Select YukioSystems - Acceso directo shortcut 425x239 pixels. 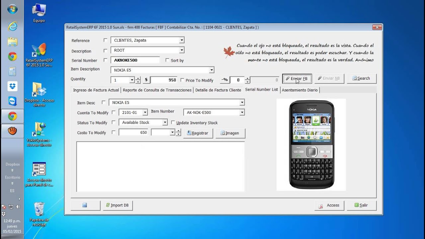click(x=39, y=134)
